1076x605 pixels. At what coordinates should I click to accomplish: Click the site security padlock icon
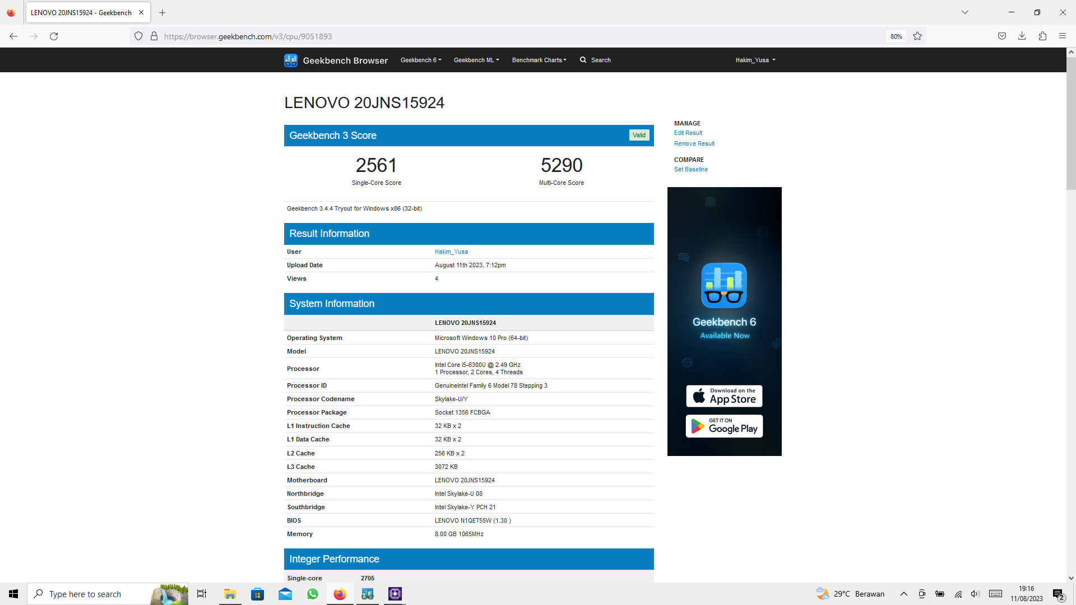tap(154, 36)
